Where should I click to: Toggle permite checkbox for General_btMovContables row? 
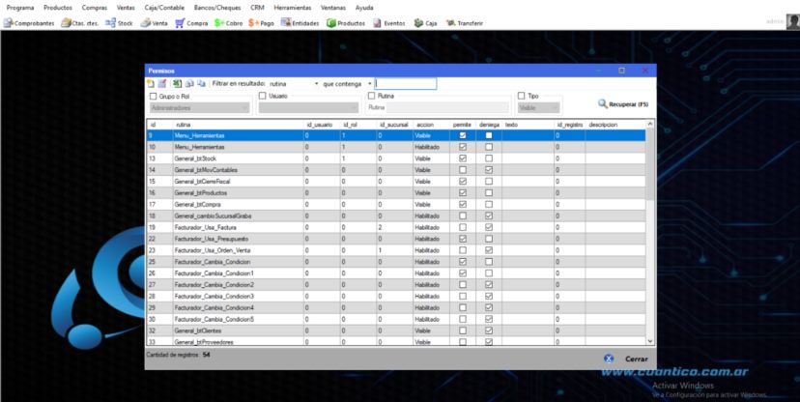463,170
